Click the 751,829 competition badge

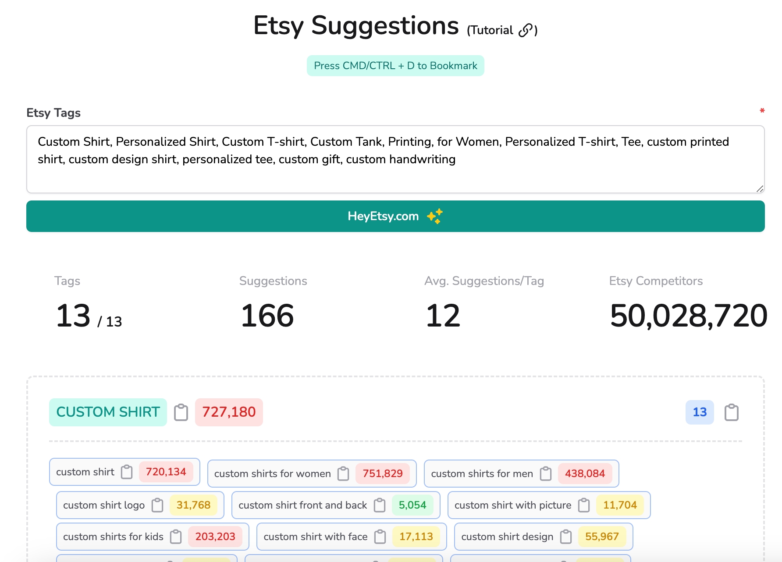(x=382, y=474)
